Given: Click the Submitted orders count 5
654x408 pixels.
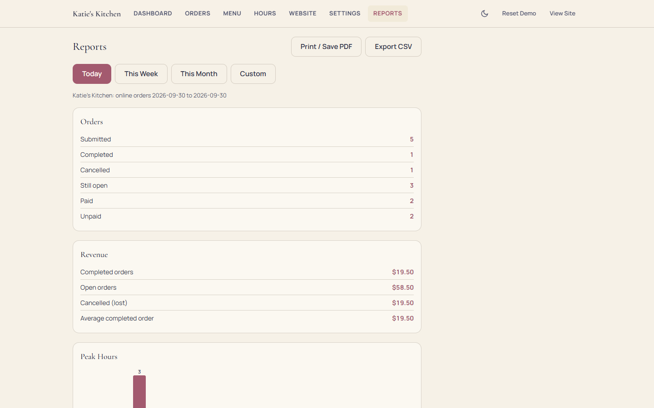Looking at the screenshot, I should 411,139.
